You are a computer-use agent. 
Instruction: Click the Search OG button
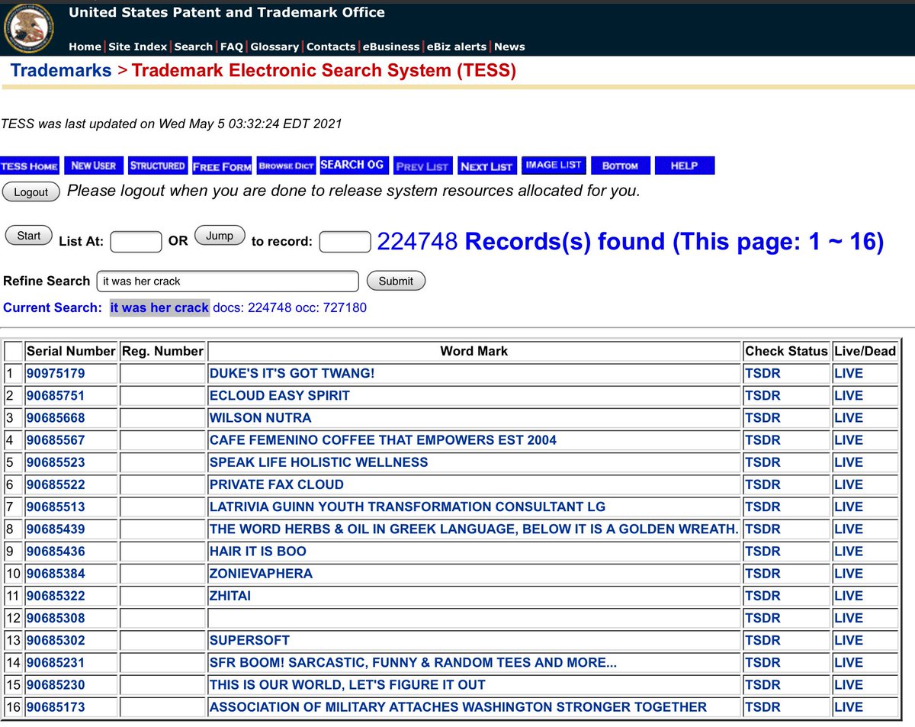354,165
